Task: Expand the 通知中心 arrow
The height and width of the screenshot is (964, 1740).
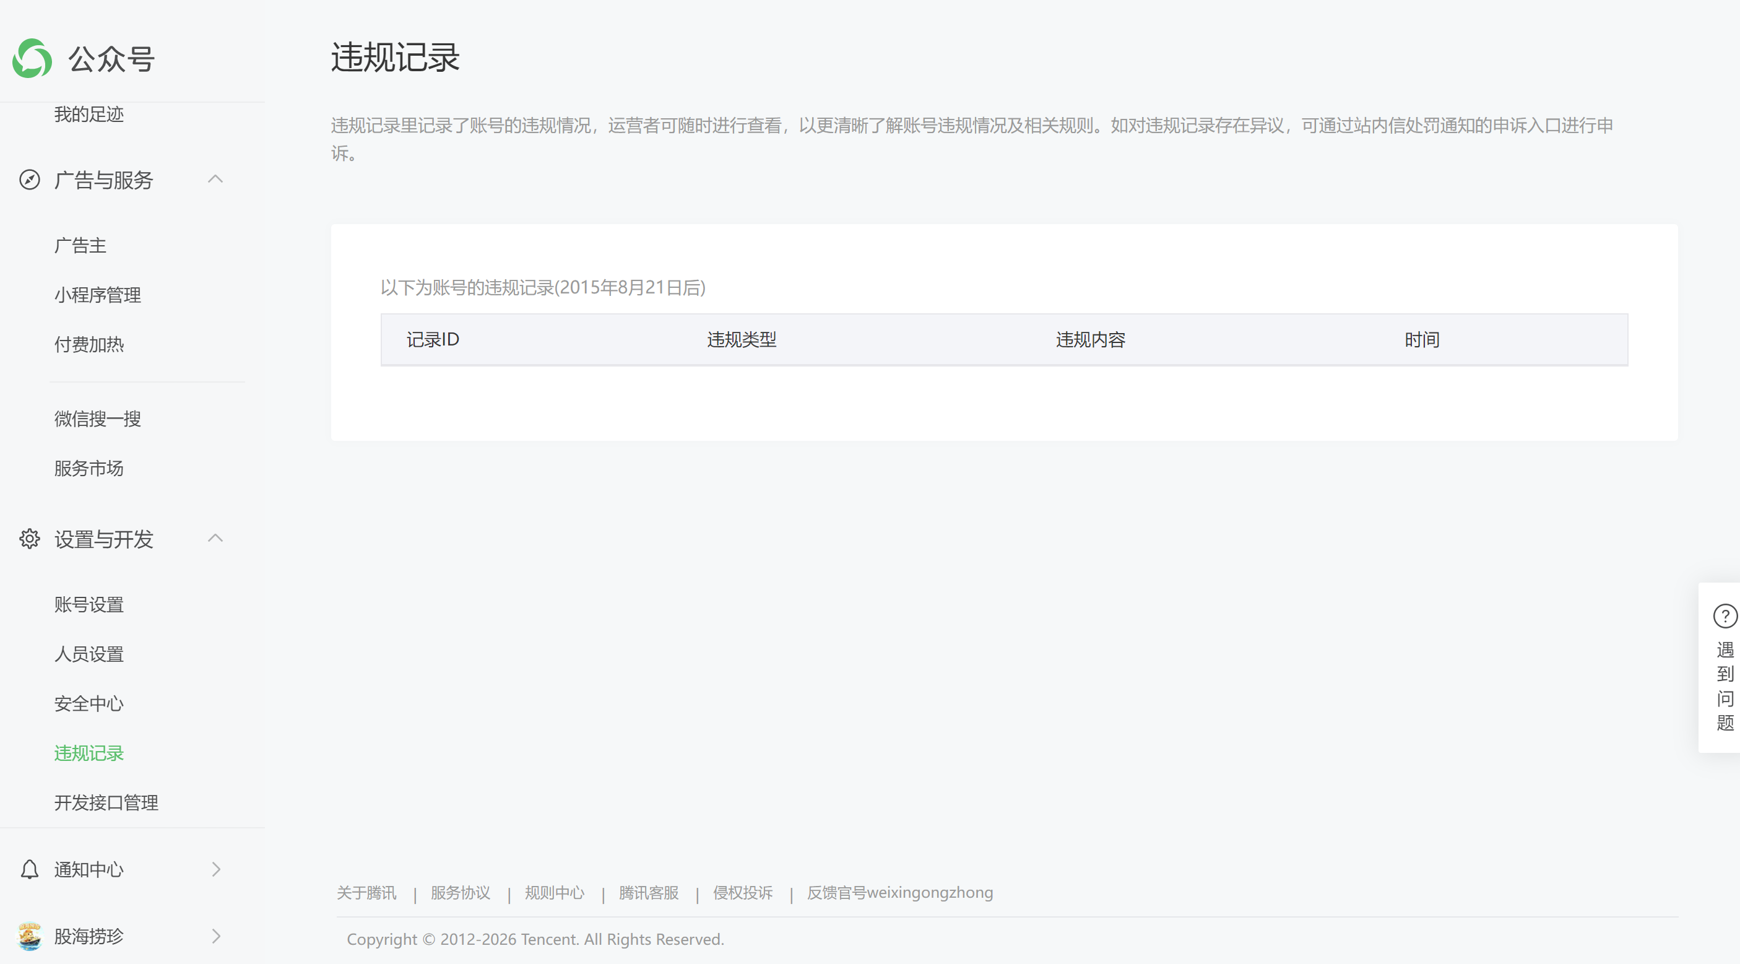Action: point(216,869)
